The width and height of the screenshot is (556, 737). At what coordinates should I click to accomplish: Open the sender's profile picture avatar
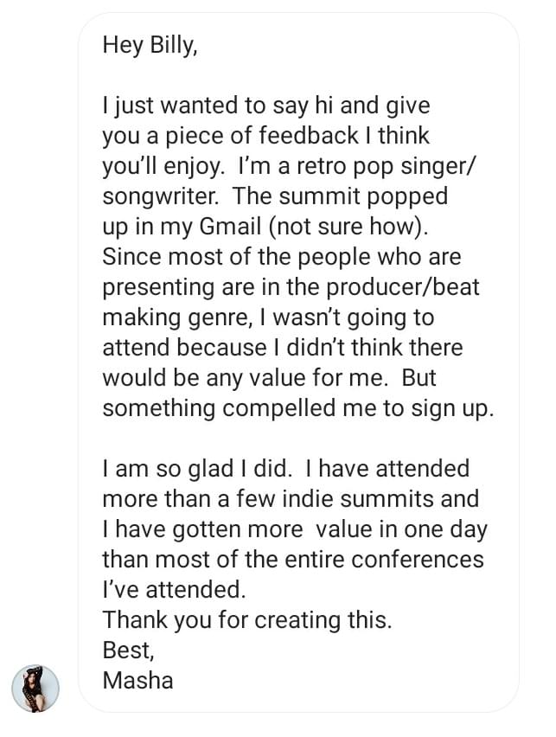(x=35, y=688)
